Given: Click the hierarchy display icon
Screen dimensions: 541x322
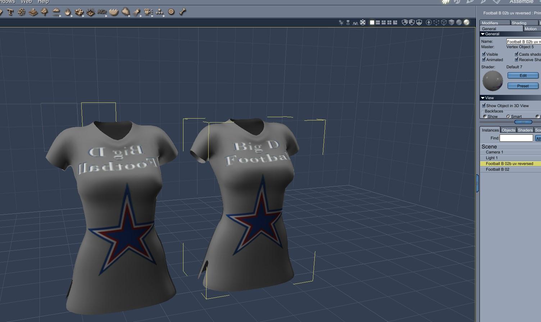Looking at the screenshot, I should (x=348, y=22).
